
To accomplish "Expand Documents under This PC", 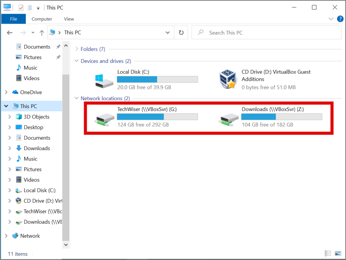I will pyautogui.click(x=10, y=138).
